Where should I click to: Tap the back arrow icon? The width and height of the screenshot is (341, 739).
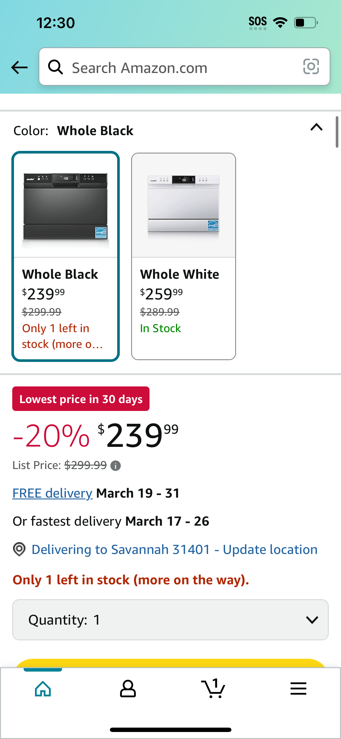point(19,67)
